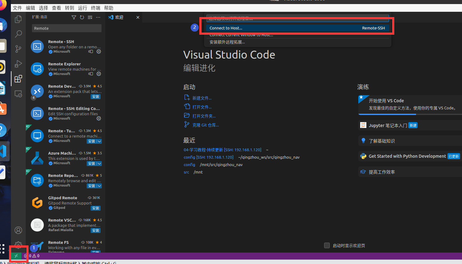Screen dimensions: 462x264
Task: Open the Remote Explorer activity bar icon
Action: [x=18, y=94]
